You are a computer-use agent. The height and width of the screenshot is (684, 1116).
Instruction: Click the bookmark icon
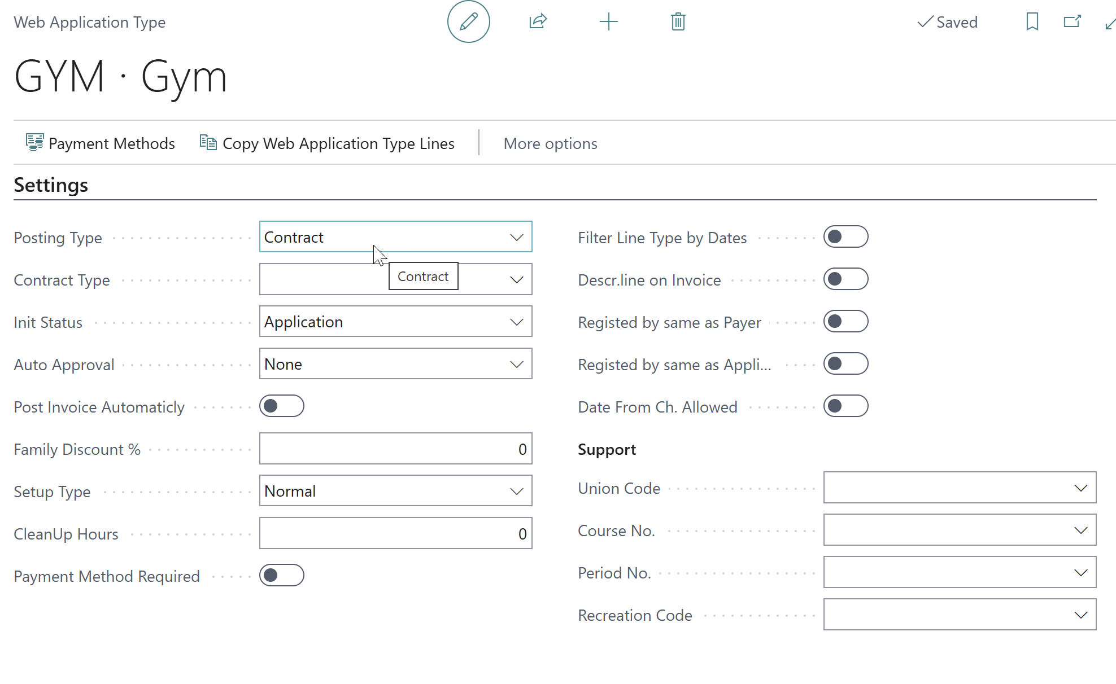click(1032, 22)
